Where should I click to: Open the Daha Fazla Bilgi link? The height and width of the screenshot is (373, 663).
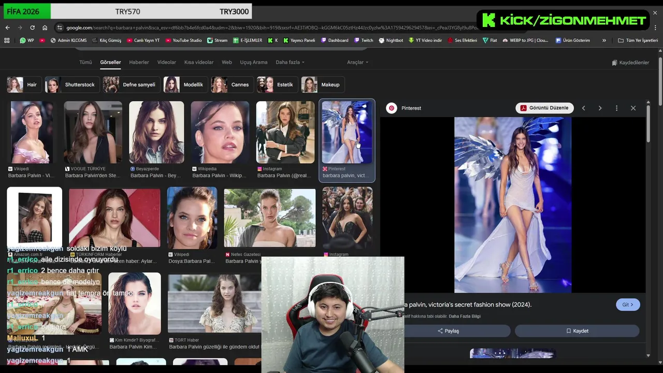click(465, 317)
